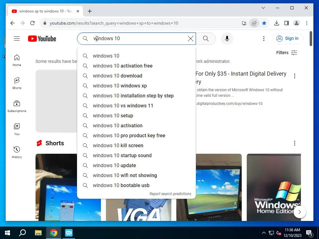Choose suggestion "windows 10 setup"

point(136,116)
